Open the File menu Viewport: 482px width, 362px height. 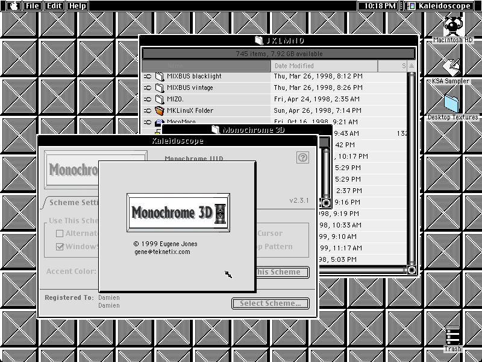[32, 5]
